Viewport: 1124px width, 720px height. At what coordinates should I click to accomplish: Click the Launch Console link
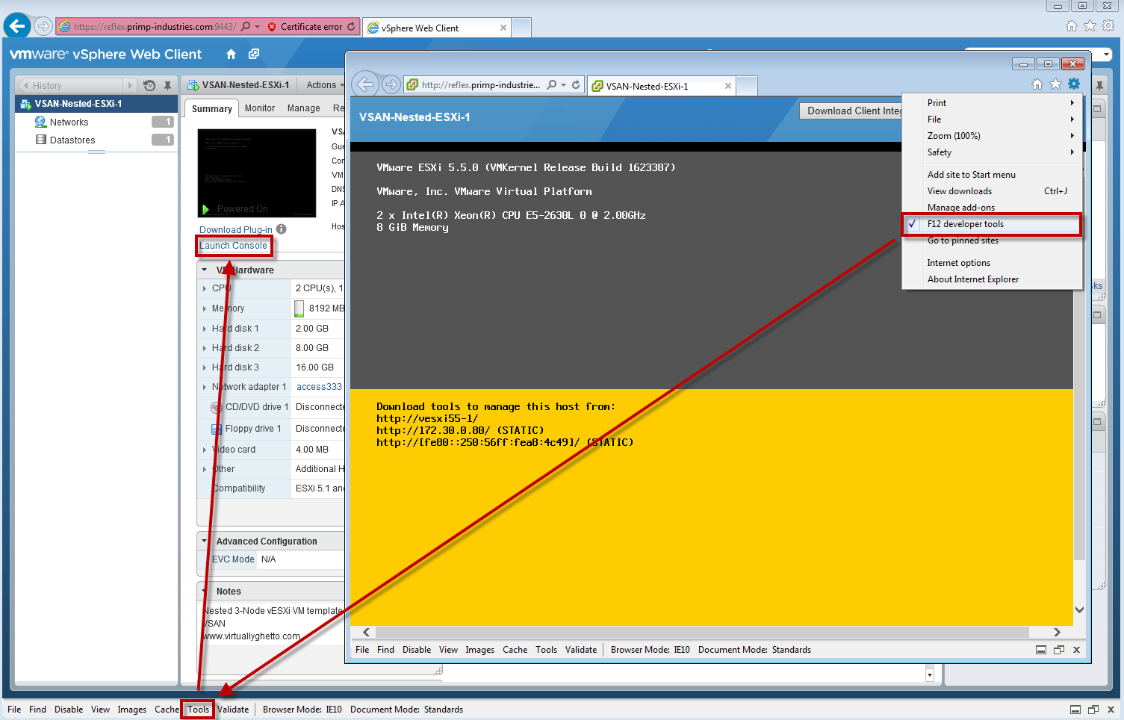click(233, 246)
